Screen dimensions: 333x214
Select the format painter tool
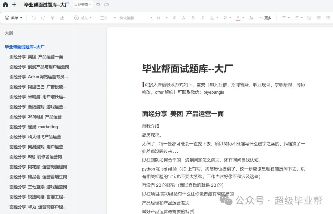[52, 18]
